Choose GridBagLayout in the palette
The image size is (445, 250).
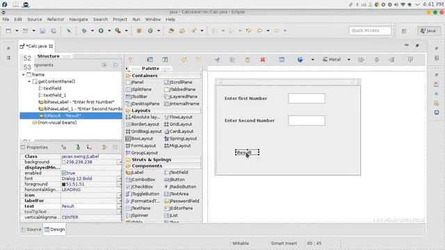[x=144, y=131]
